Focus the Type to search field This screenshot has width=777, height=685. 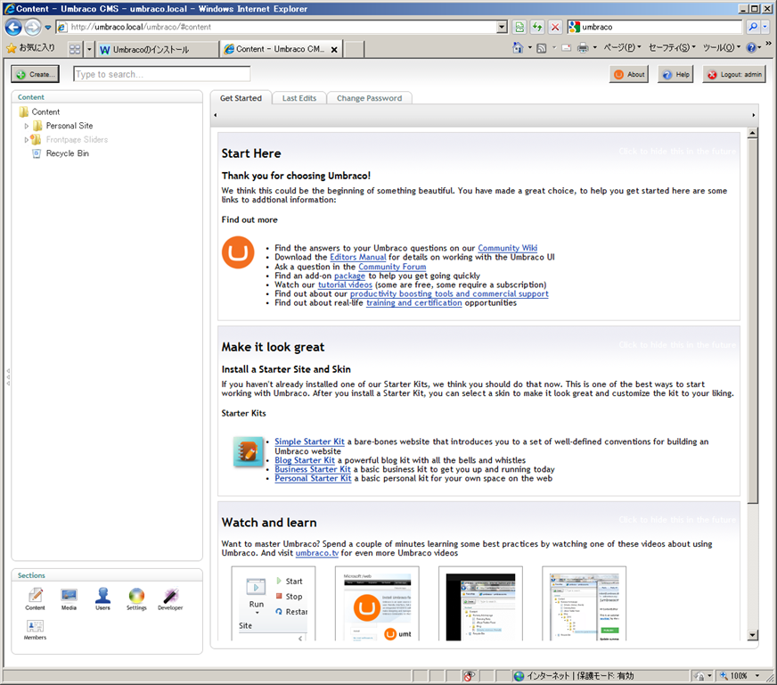[161, 74]
